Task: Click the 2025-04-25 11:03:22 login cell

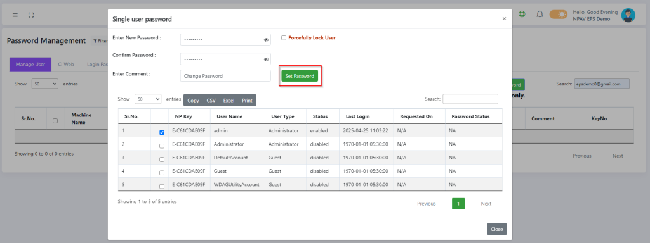Action: 366,130
